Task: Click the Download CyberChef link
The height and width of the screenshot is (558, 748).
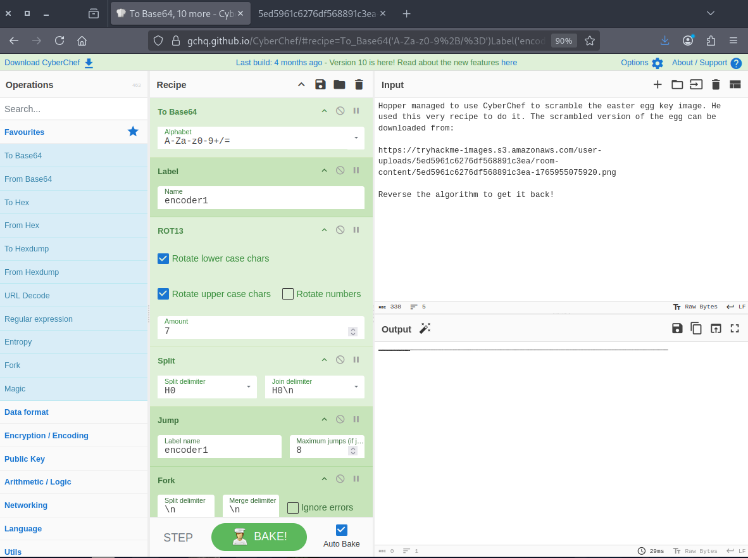Action: point(48,63)
